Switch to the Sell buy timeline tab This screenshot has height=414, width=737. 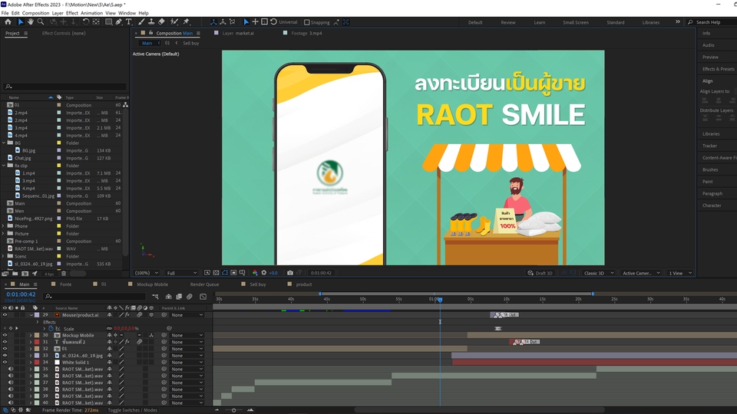tap(258, 284)
